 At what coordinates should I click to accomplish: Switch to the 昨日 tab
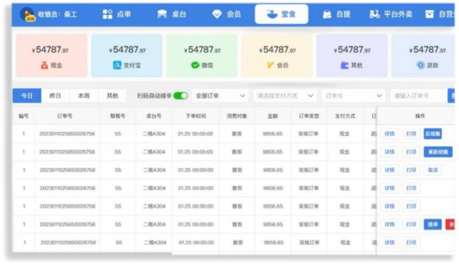(55, 95)
